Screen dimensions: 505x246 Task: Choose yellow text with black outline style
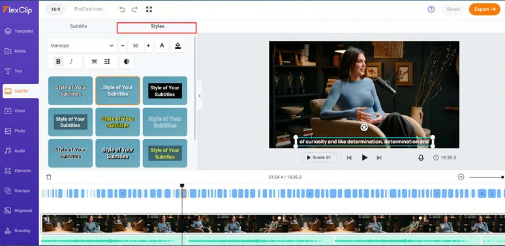tap(117, 122)
